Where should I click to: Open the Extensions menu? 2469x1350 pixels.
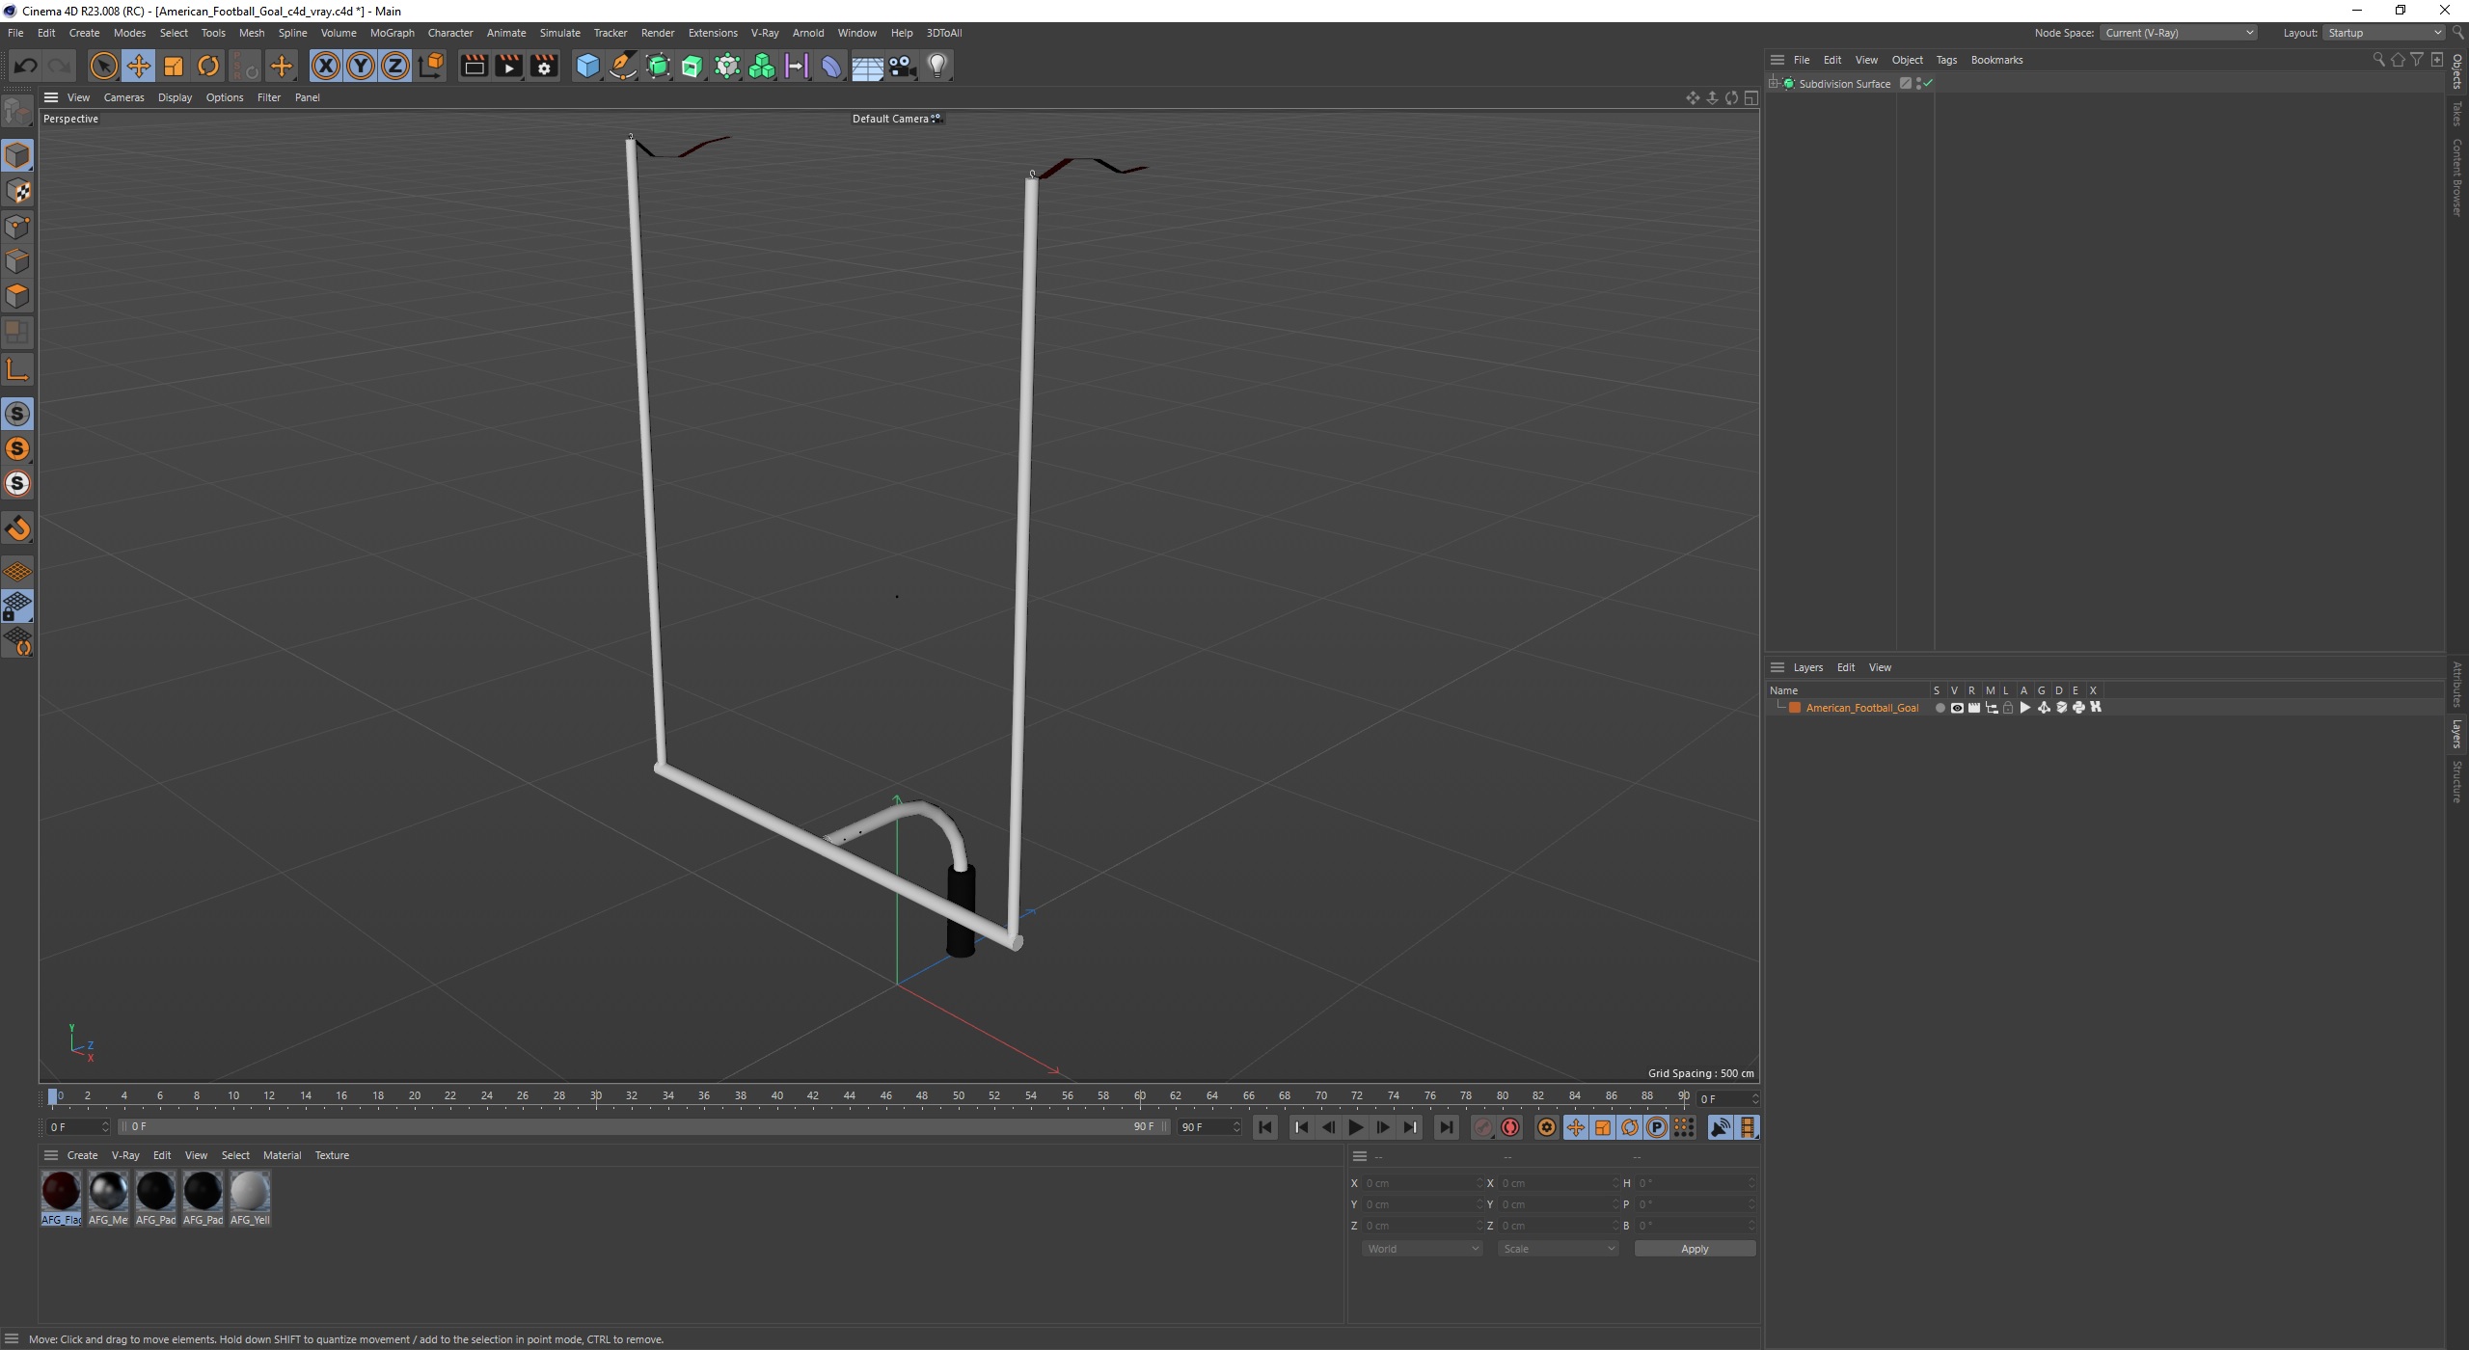[714, 32]
